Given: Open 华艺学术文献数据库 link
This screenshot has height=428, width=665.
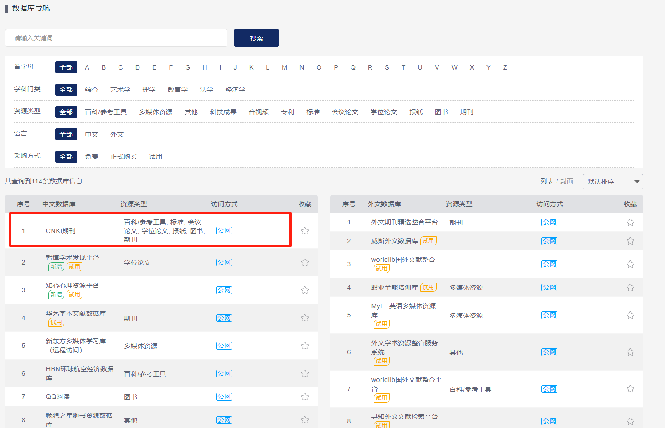Looking at the screenshot, I should (76, 313).
